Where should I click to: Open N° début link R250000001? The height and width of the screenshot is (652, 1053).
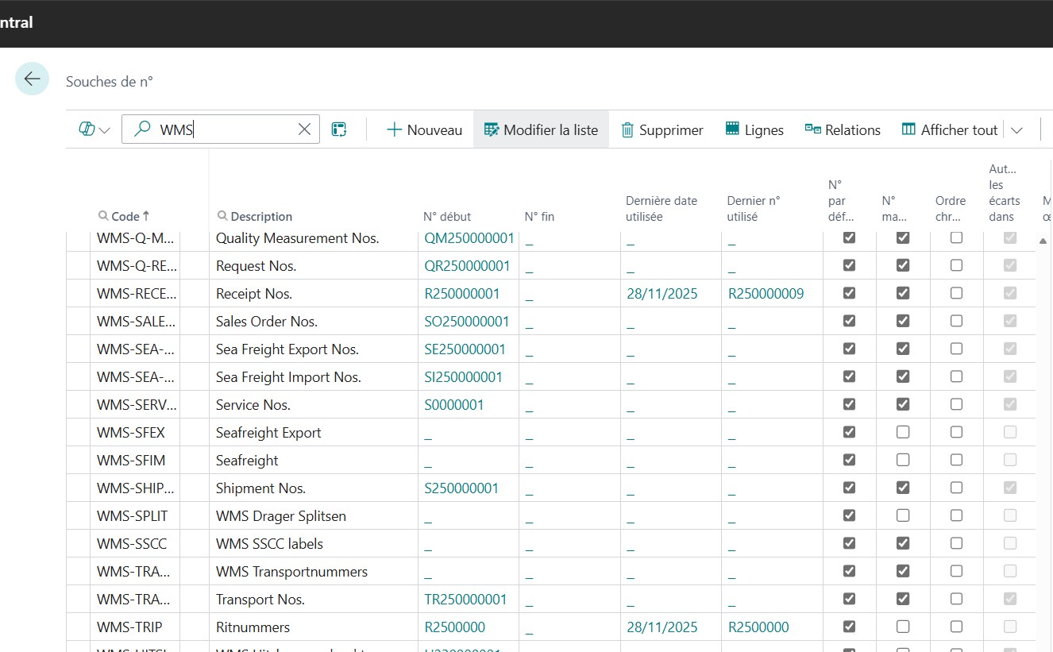coord(462,294)
